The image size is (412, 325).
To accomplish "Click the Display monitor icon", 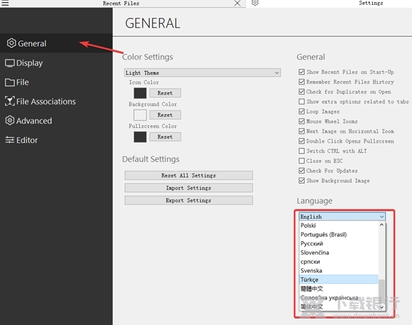I will tap(10, 63).
